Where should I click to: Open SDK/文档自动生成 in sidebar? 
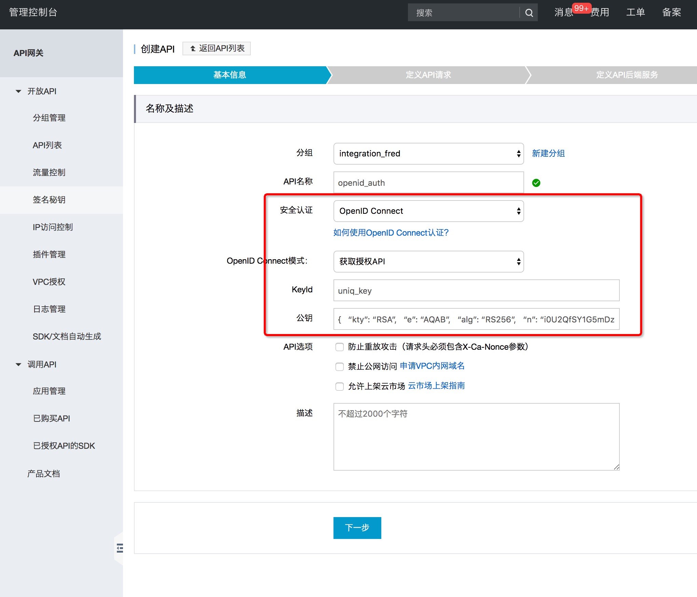click(x=67, y=336)
